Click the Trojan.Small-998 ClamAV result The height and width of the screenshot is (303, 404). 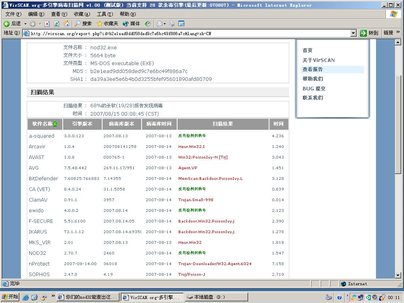[196, 200]
